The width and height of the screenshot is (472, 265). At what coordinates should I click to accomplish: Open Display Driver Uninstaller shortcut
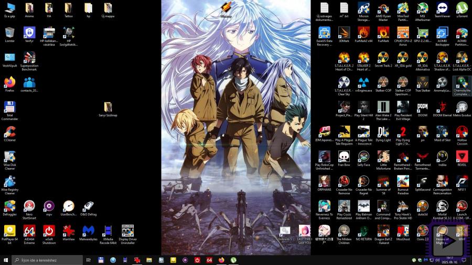pyautogui.click(x=127, y=235)
